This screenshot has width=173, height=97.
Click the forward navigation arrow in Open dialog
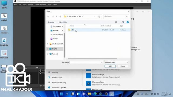pyautogui.click(x=53, y=17)
